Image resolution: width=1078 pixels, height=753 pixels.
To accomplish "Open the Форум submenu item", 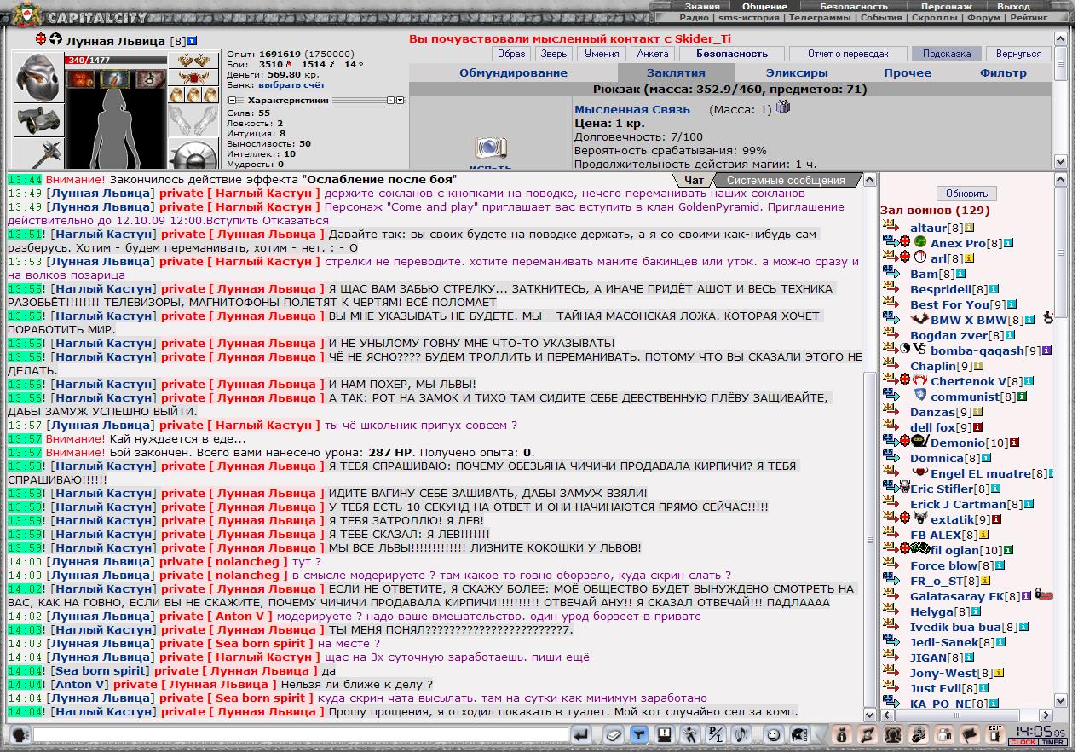I will 984,17.
